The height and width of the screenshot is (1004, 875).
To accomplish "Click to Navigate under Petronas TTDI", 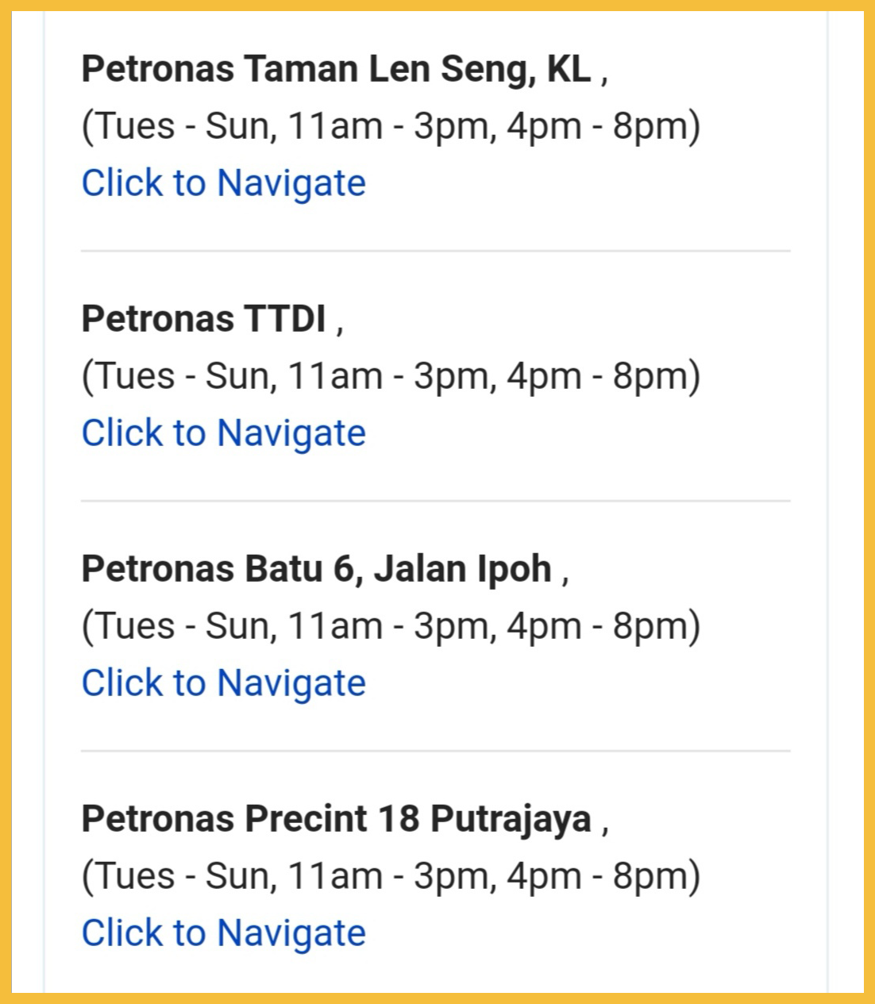I will [223, 433].
